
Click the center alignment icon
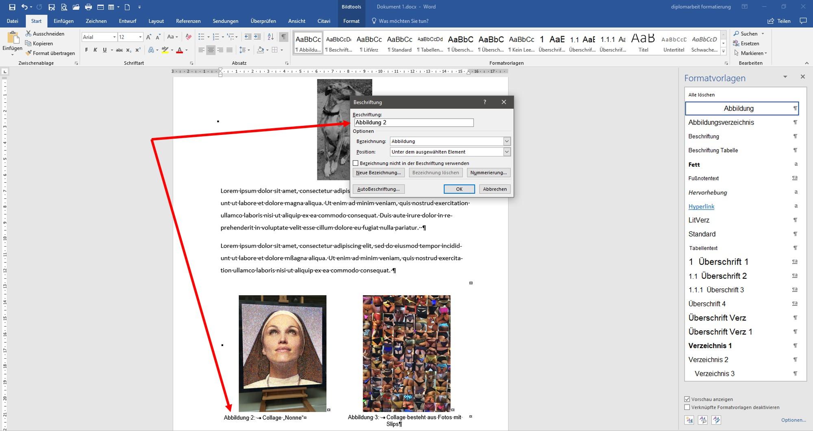point(211,50)
